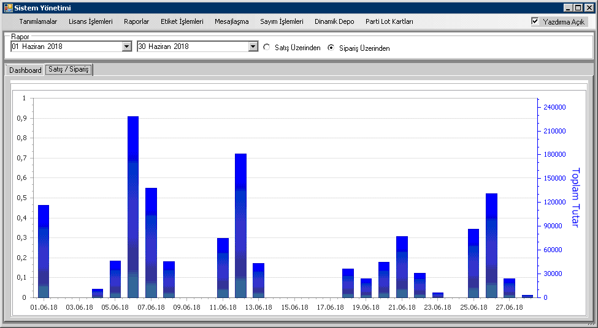Click the 240000 right axis label

(x=554, y=107)
